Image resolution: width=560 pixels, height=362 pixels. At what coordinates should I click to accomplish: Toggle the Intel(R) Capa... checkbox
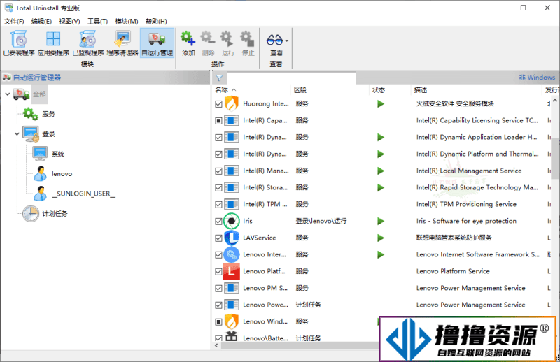click(x=218, y=121)
